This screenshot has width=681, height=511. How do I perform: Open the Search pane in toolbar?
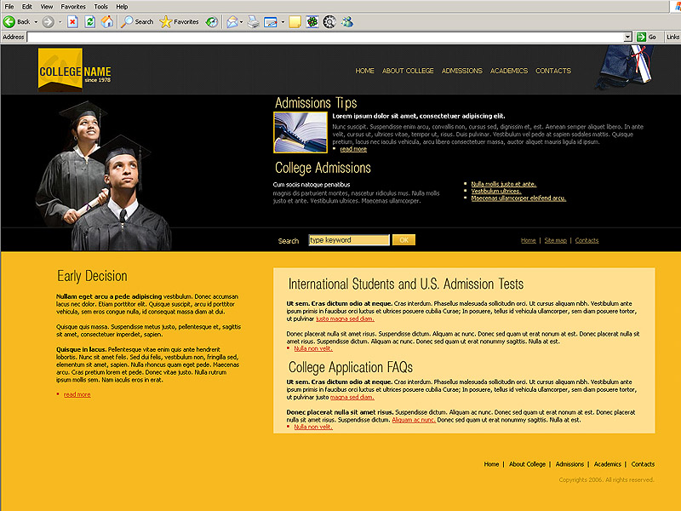(x=137, y=21)
